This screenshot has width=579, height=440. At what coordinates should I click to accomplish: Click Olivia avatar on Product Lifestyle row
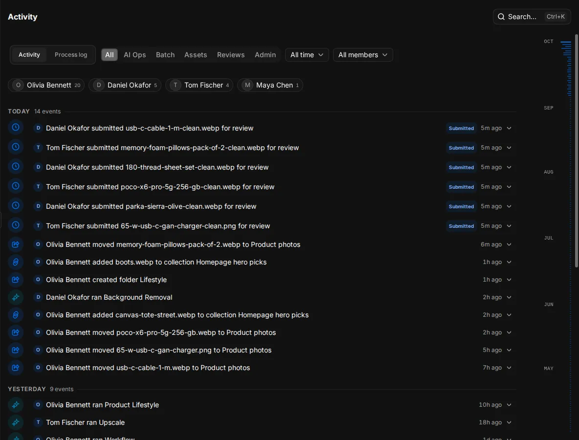(x=38, y=405)
